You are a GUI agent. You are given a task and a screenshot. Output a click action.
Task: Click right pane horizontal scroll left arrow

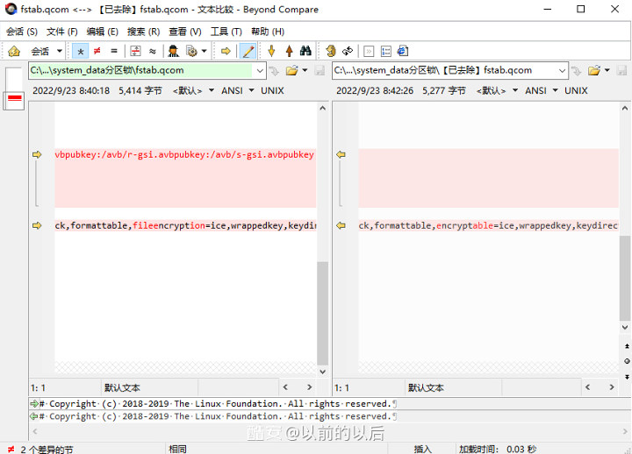[587, 387]
